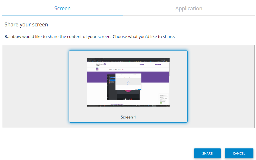Click the "Screen 1" caption label
The width and height of the screenshot is (256, 160).
[x=128, y=117]
